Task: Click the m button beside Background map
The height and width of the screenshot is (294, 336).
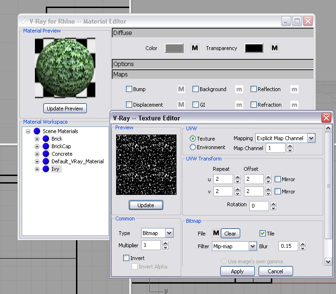Action: tap(239, 89)
